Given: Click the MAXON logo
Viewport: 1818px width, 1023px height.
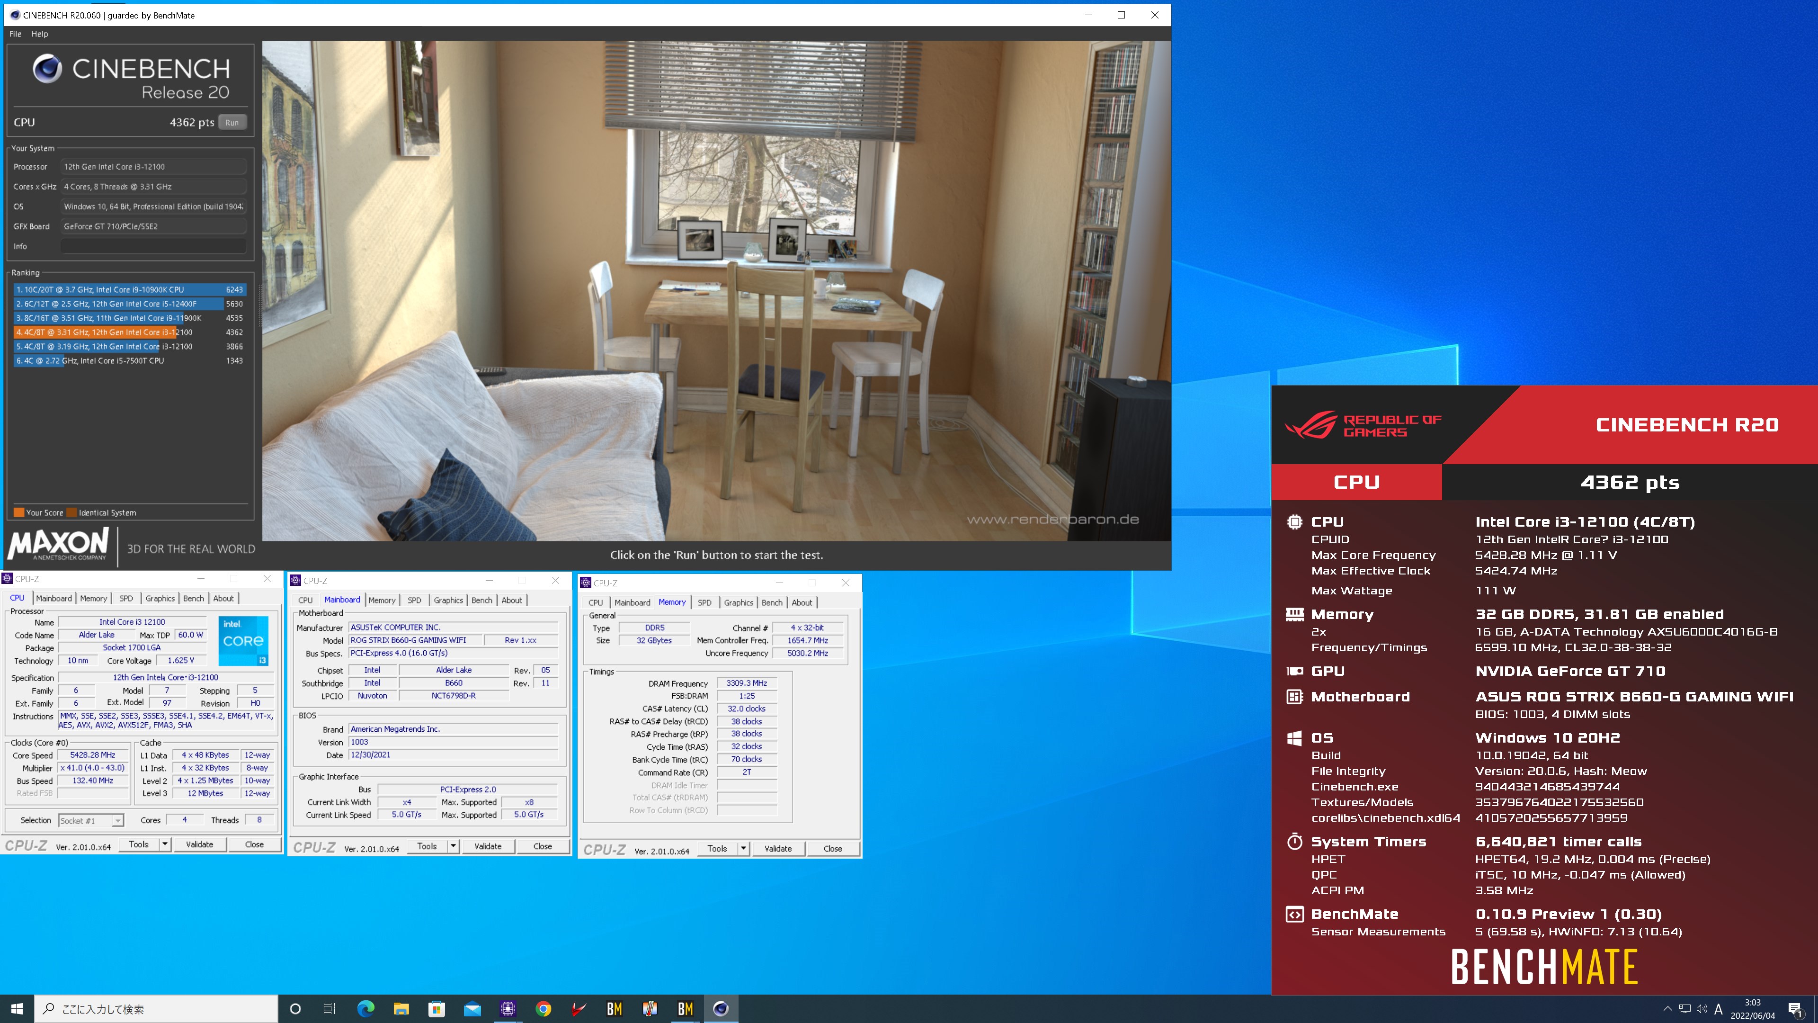Looking at the screenshot, I should [58, 544].
